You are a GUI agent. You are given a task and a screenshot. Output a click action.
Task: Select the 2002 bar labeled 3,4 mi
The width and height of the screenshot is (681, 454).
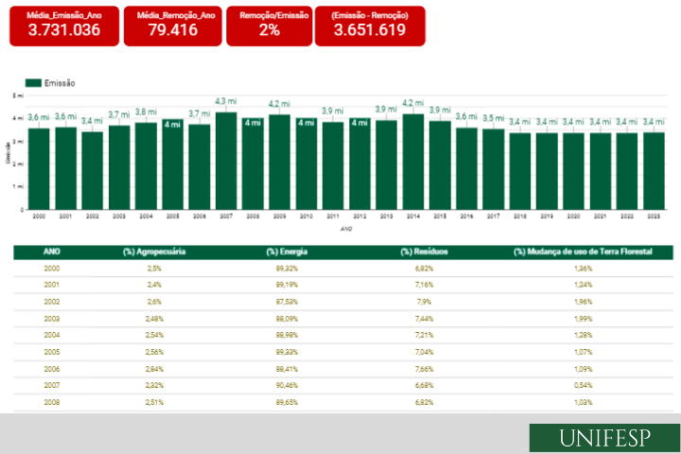92,170
